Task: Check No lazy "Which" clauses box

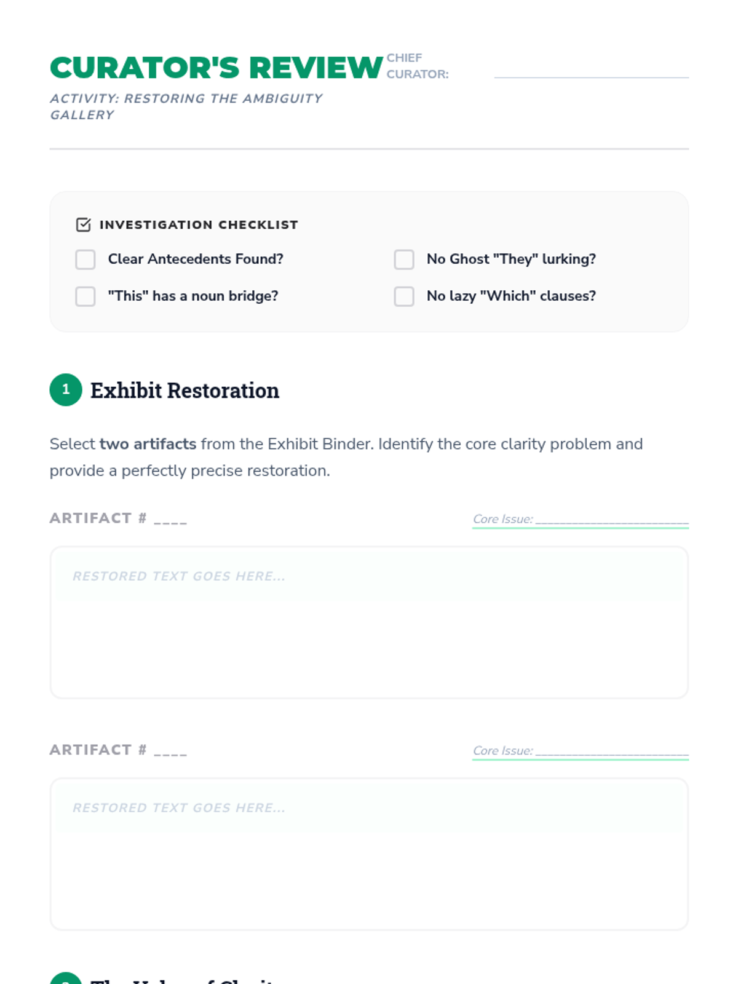Action: click(x=404, y=296)
